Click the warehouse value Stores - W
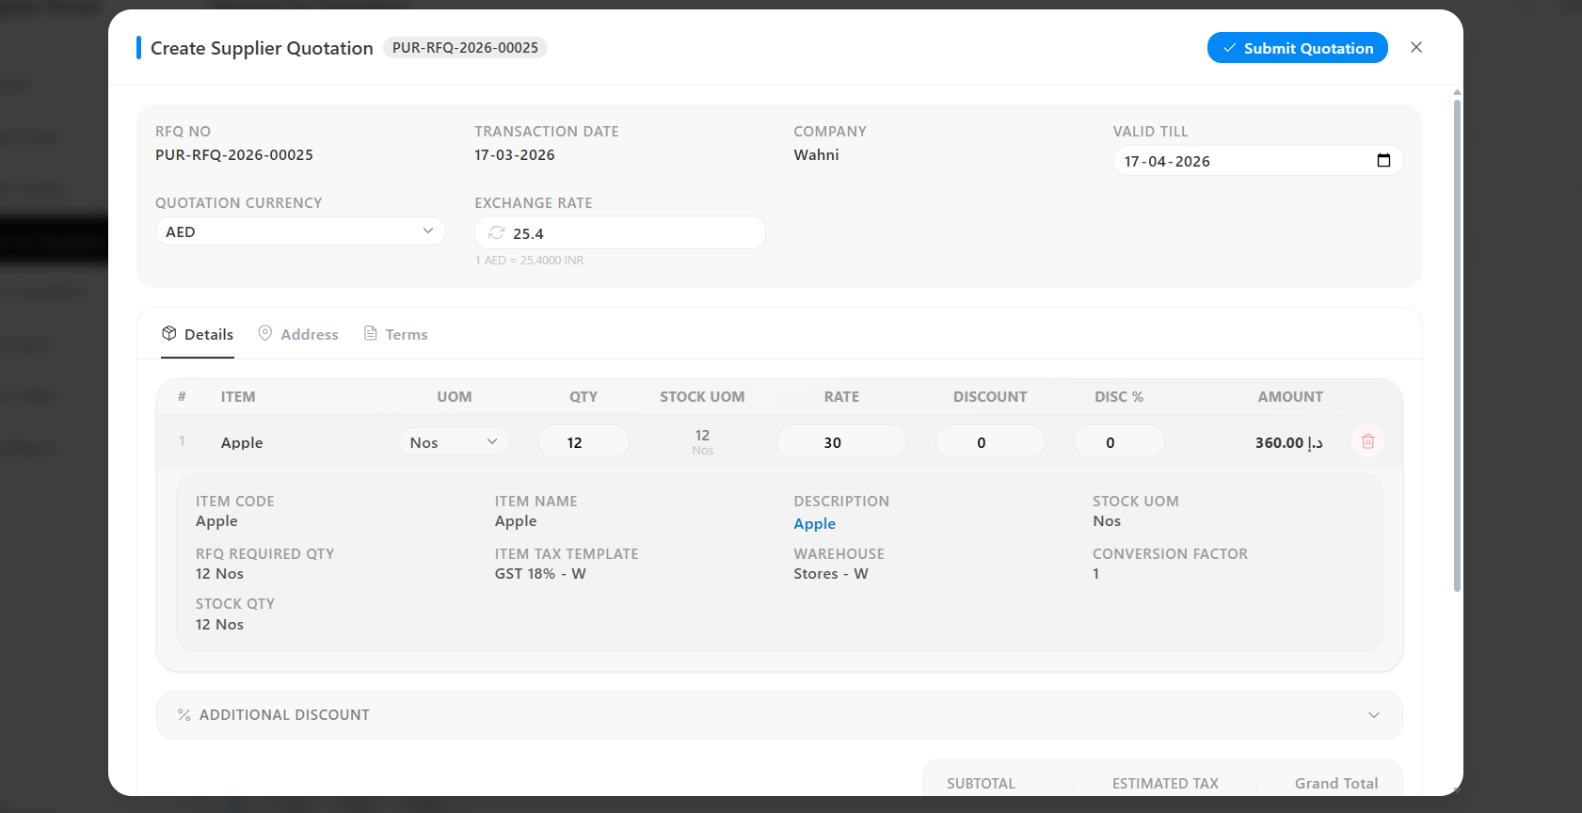The image size is (1582, 813). [x=831, y=574]
